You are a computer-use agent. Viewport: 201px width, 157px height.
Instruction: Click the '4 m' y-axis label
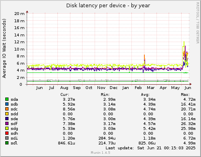[21, 70]
